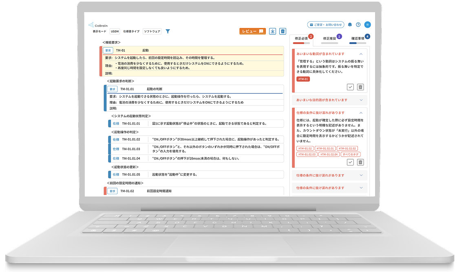Click the trash icon in the top toolbar
The width and height of the screenshot is (457, 272).
283,31
